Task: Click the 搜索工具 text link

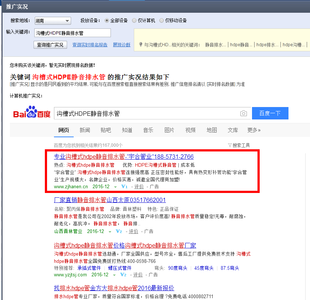Action: point(241,146)
